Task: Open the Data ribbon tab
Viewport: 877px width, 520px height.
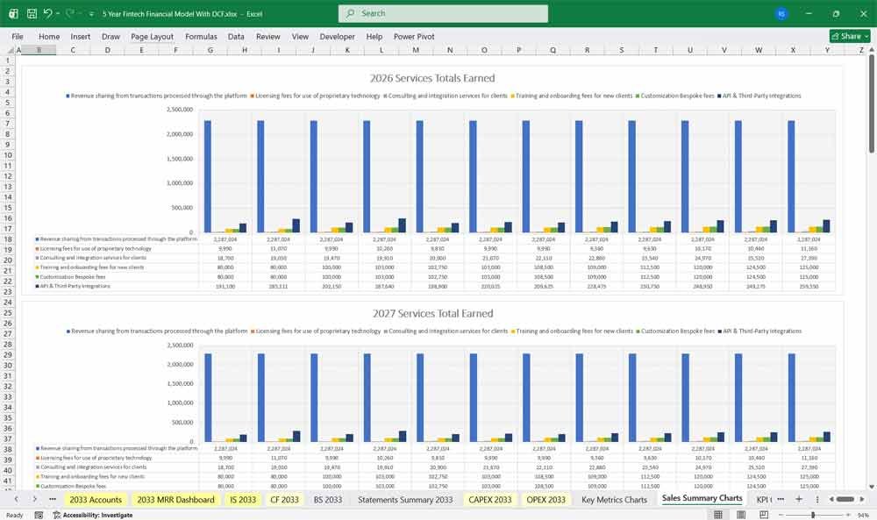Action: [236, 36]
